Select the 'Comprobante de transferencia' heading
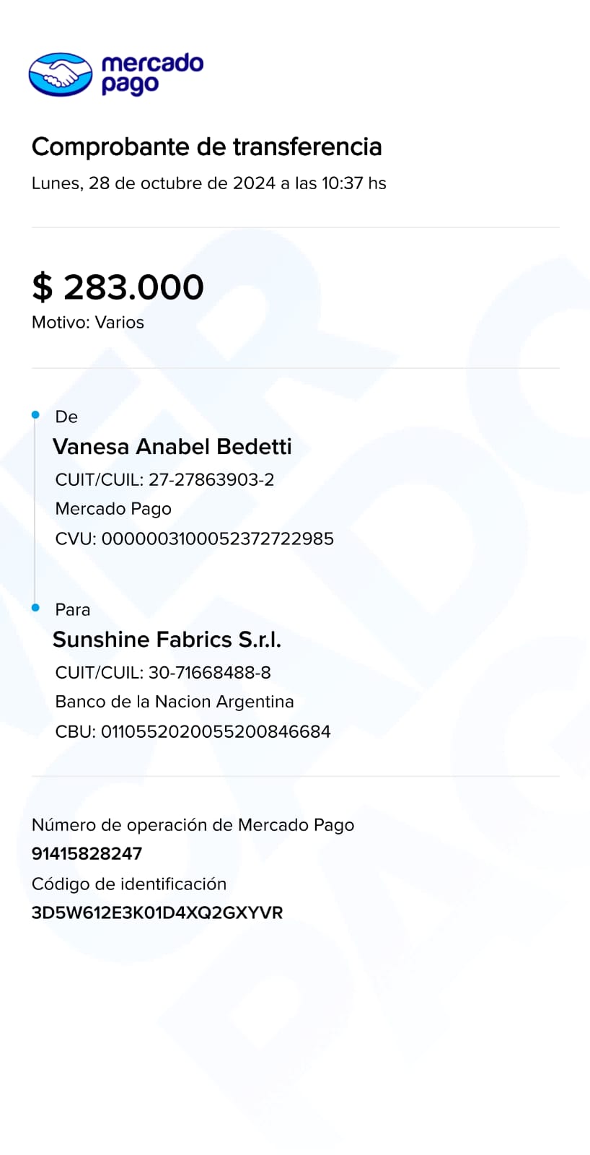Viewport: 590px width, 1155px height. 206,147
